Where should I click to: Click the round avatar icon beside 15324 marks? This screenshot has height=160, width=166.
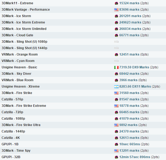[116, 3]
